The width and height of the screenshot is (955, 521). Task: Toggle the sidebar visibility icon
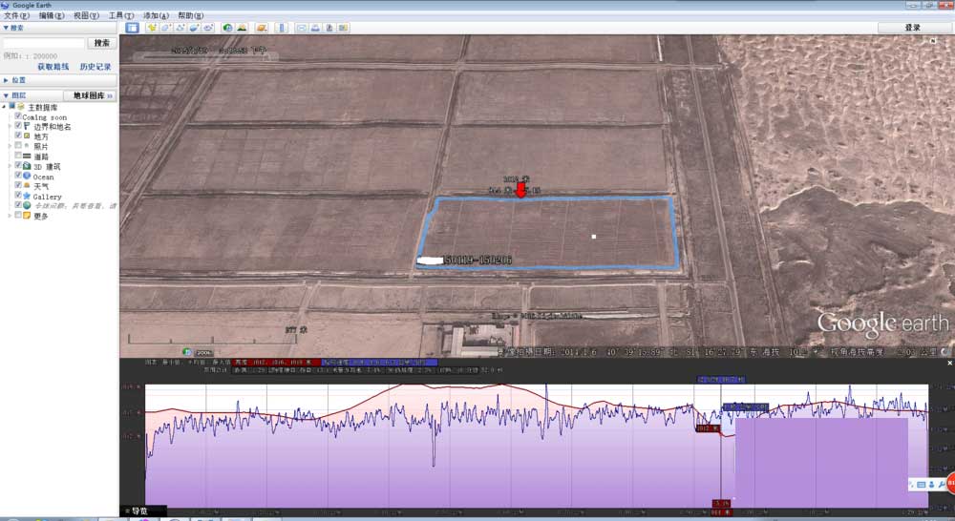pos(132,28)
